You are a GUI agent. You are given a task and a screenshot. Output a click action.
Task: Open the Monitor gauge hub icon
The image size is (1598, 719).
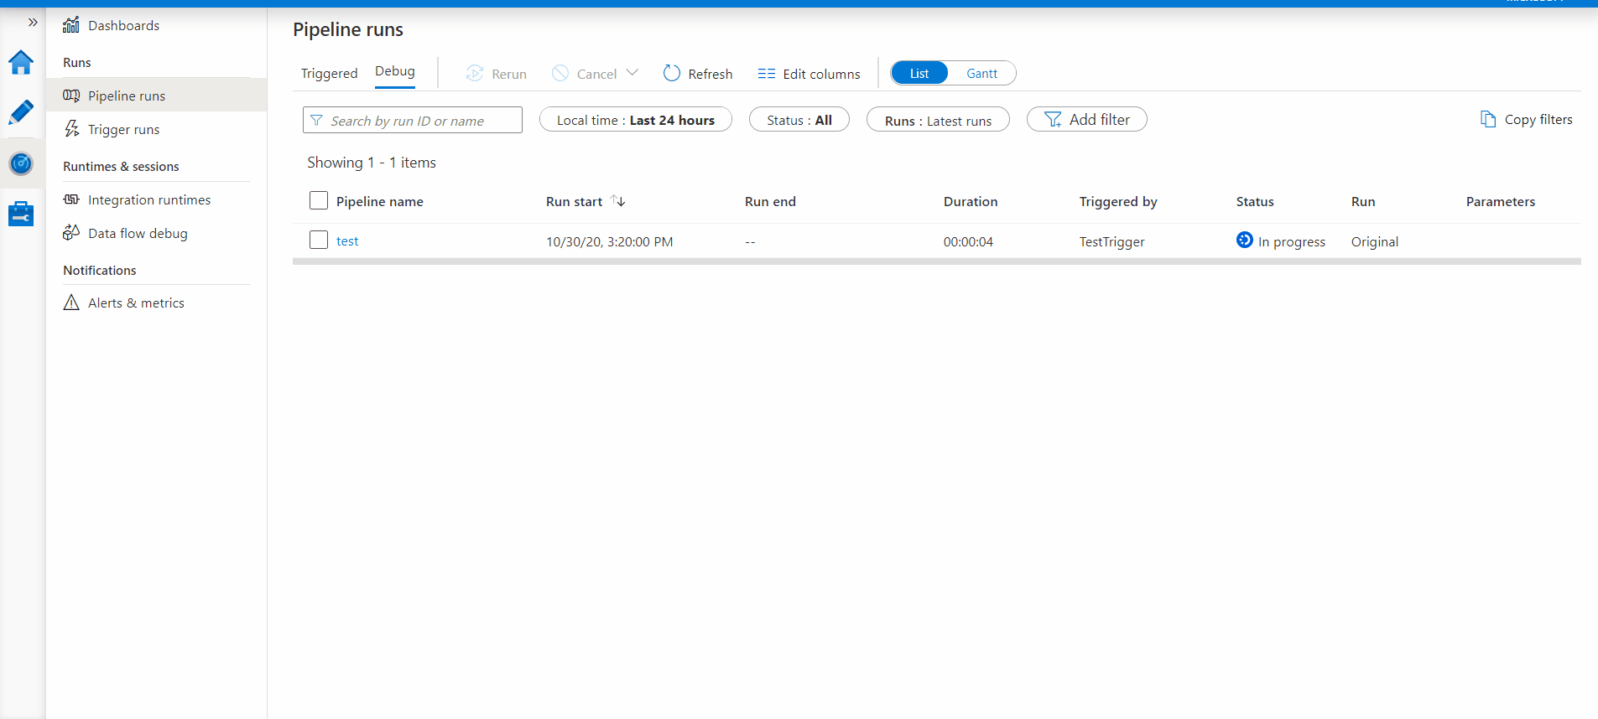tap(21, 163)
